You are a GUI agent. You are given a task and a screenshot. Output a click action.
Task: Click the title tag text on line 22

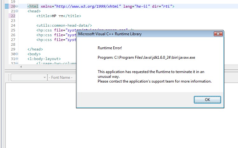click(59, 16)
